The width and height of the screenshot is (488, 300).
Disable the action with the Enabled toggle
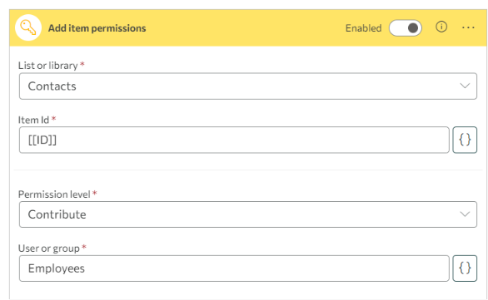(x=406, y=28)
